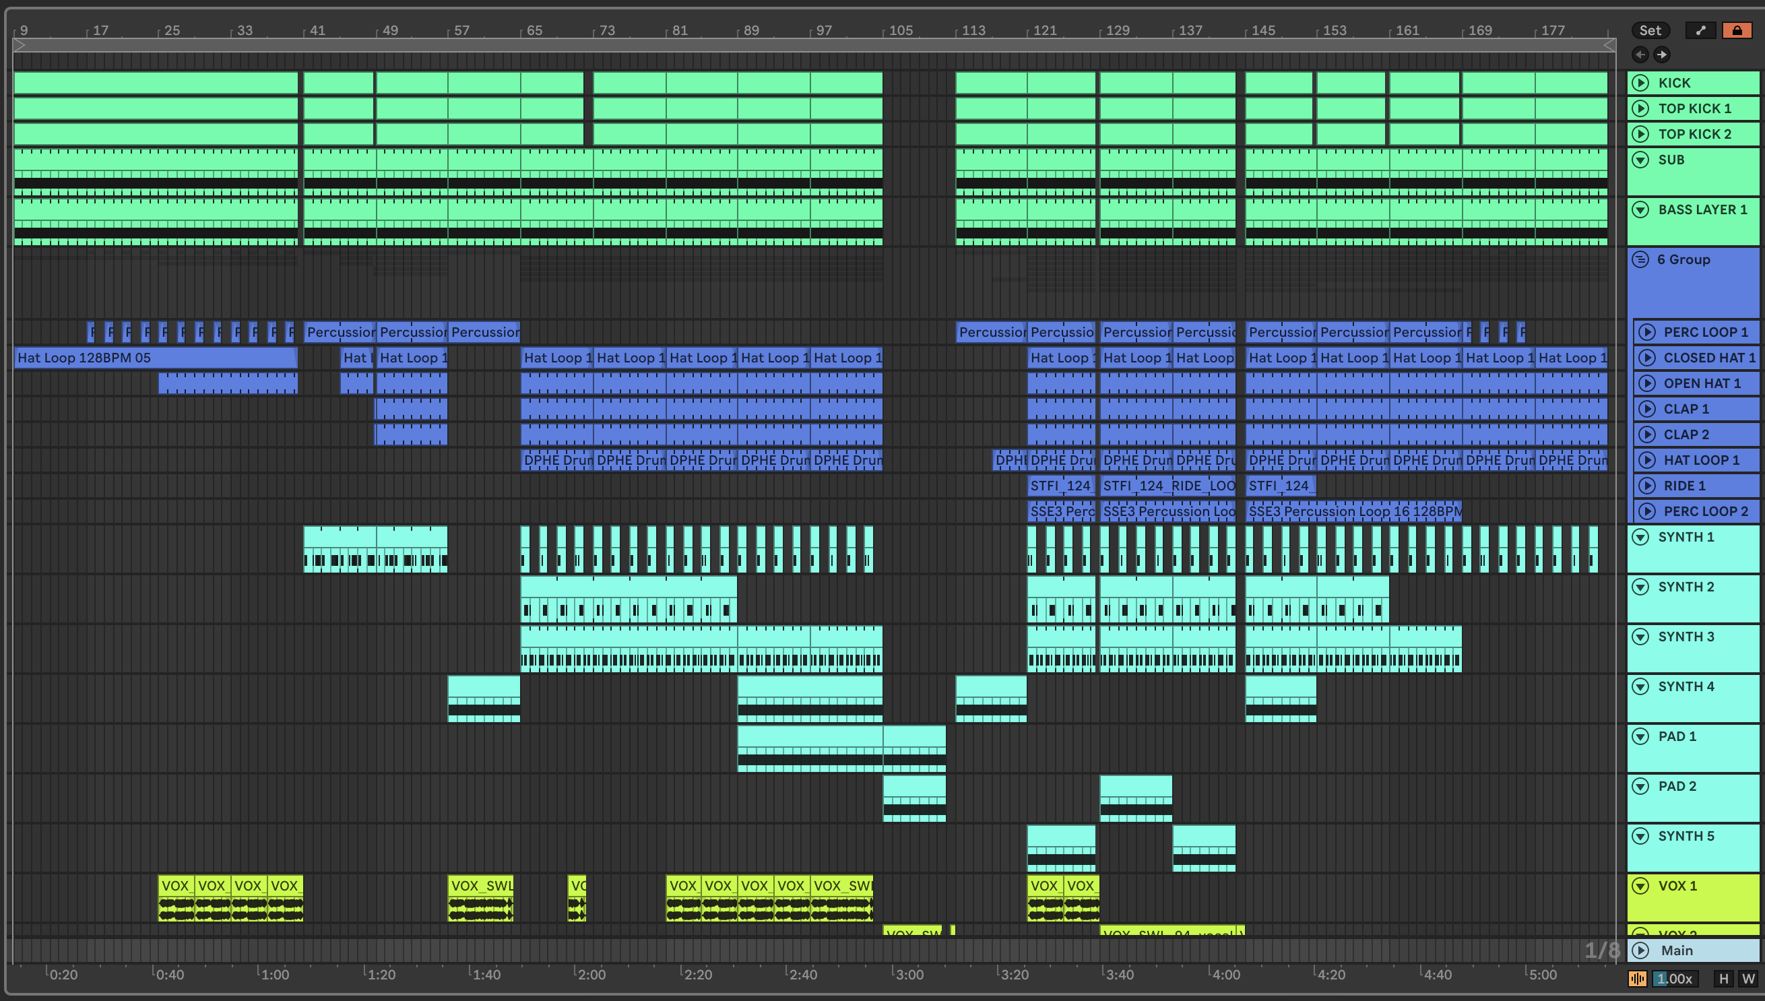
Task: Unfold the RIDE 1 track
Action: tap(1646, 486)
